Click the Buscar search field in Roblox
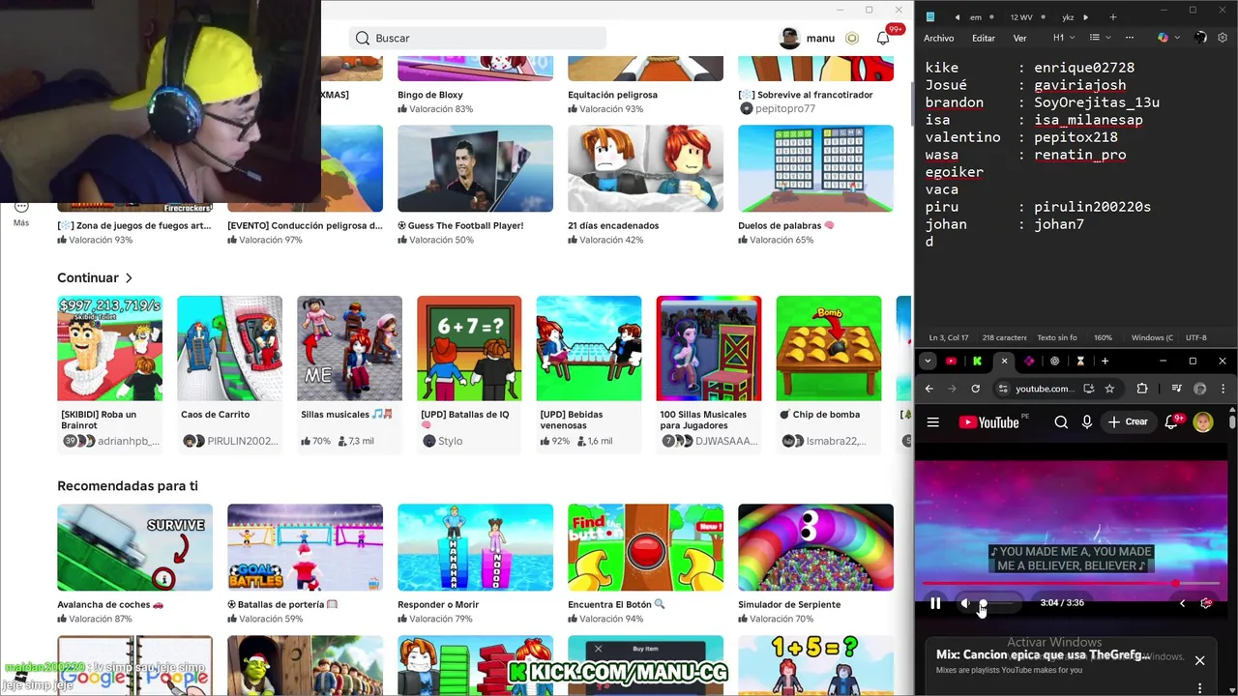 tap(478, 38)
